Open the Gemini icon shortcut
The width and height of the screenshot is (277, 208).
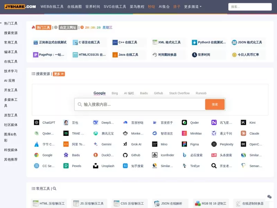point(96,144)
